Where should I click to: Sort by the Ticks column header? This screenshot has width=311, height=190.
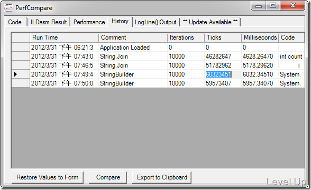pos(223,37)
